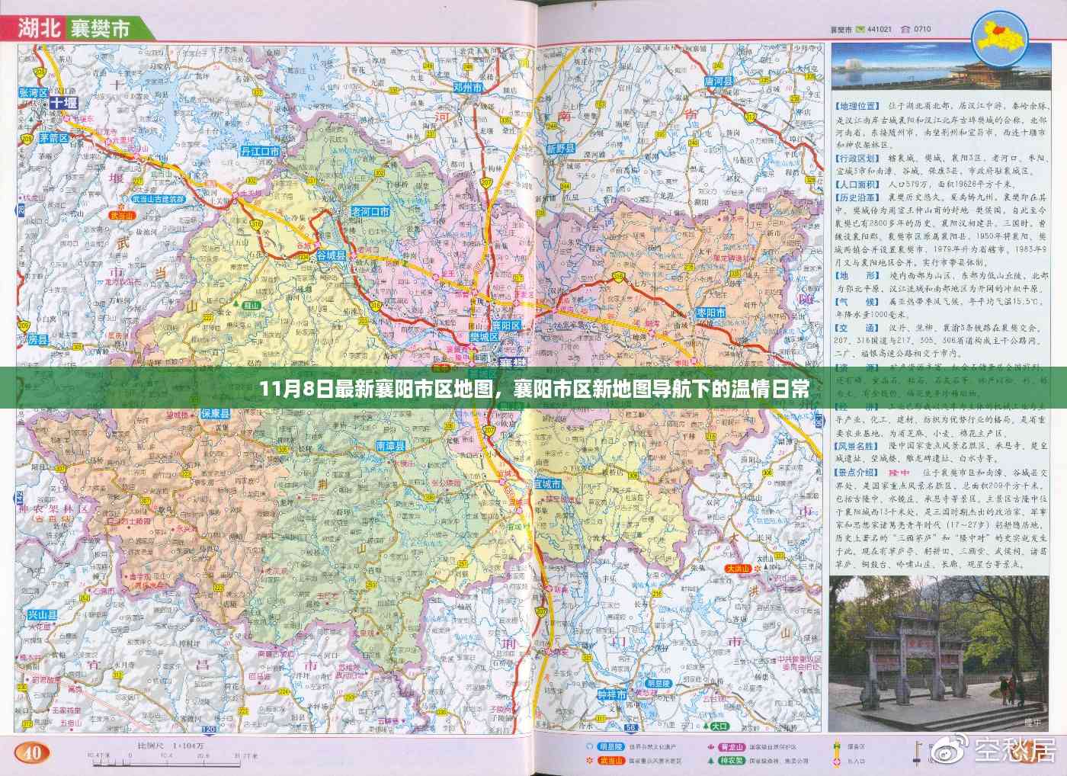Screen dimensions: 1067x776
Task: Click the 邓州市 city label
Action: tap(467, 88)
